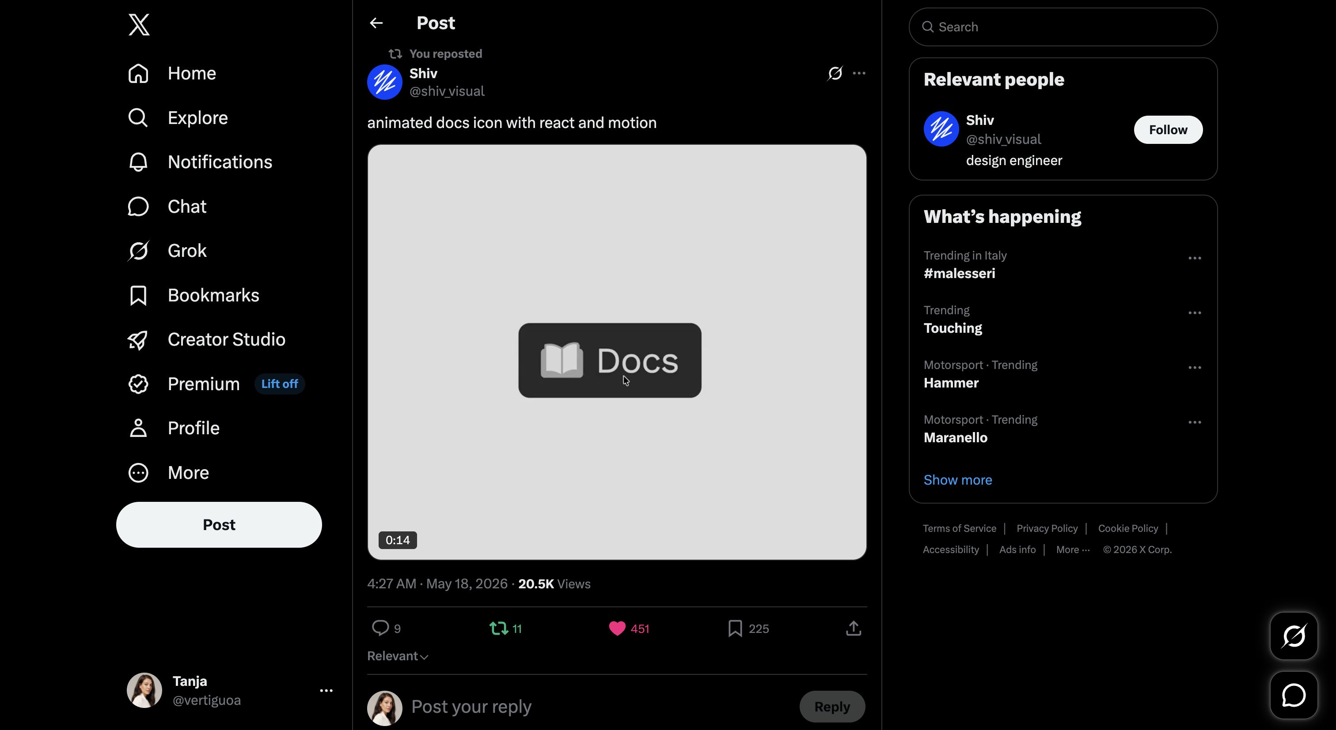Click the Grok explain icon on the post
Image resolution: width=1336 pixels, height=730 pixels.
(x=835, y=73)
